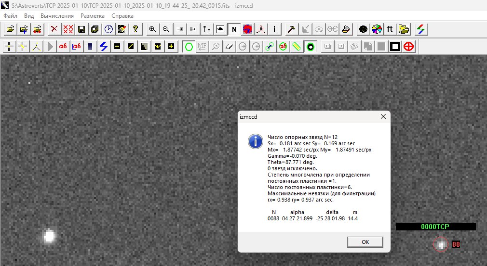The width and height of the screenshot is (487, 266).
Task: Click the black oval in frame icon
Action: [220, 29]
